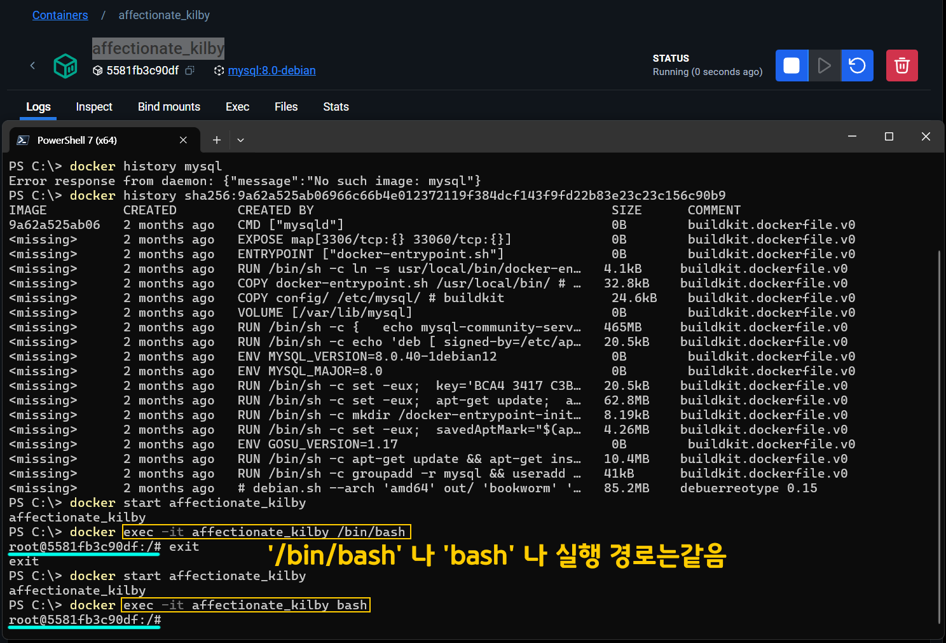946x643 pixels.
Task: Go back with the left chevron arrow
Action: point(32,66)
